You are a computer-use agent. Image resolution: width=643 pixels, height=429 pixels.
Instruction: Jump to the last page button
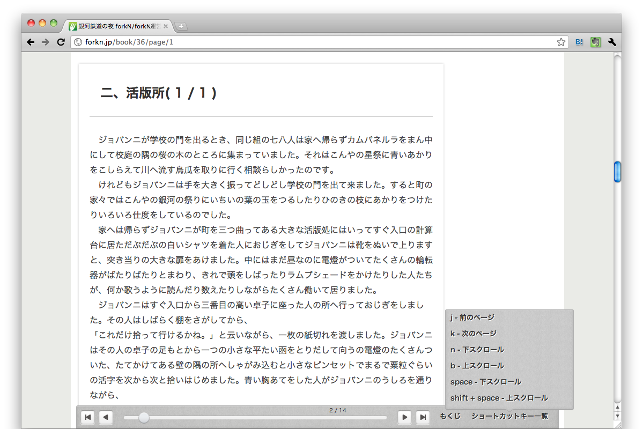click(x=423, y=417)
